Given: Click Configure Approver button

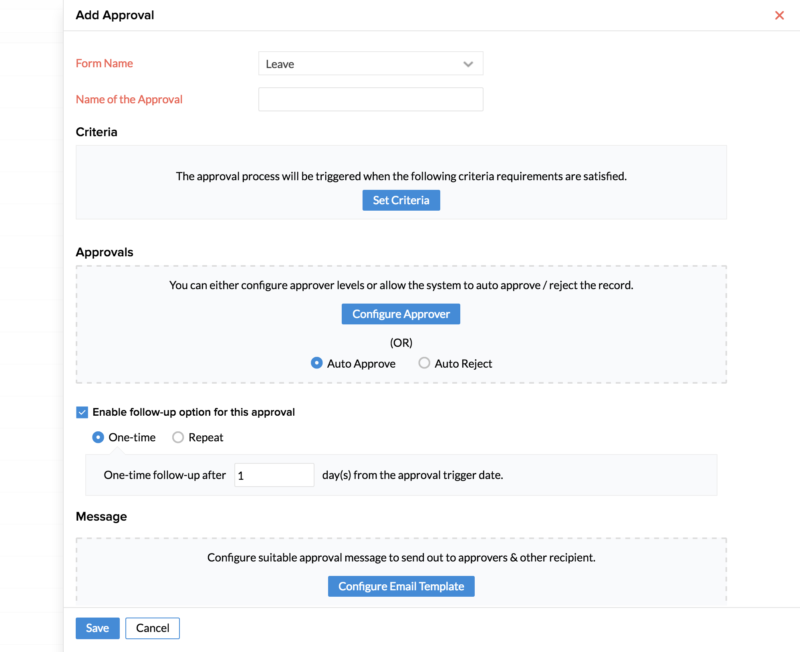Looking at the screenshot, I should coord(401,314).
